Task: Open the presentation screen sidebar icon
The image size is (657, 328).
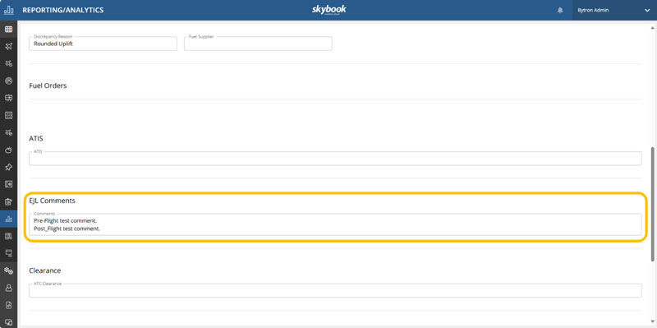Action: [x=8, y=98]
